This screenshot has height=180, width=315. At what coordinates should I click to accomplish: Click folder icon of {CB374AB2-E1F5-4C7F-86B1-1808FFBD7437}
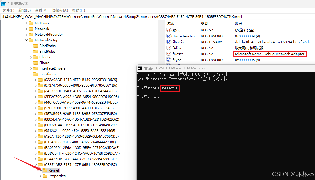pyautogui.click(x=40, y=164)
